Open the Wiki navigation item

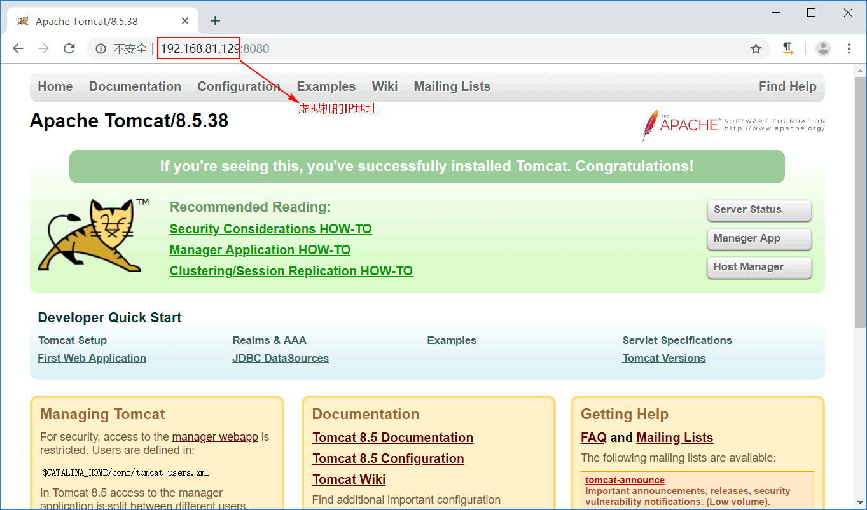pos(385,86)
